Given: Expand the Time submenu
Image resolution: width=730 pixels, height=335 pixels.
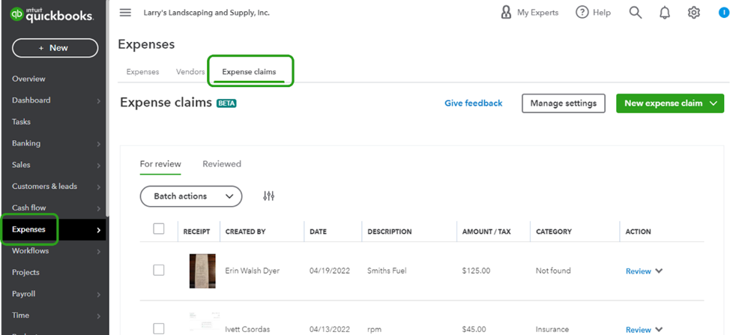Looking at the screenshot, I should coord(99,316).
